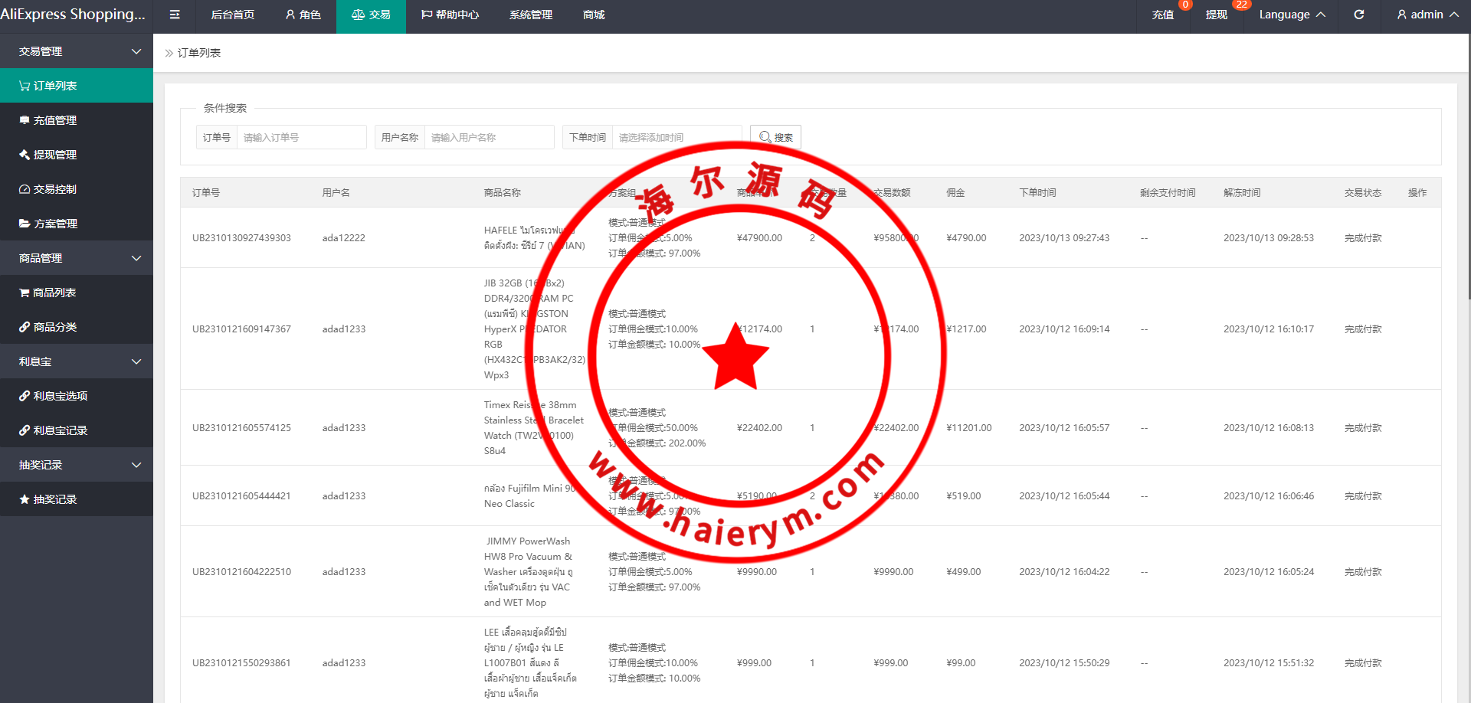This screenshot has width=1471, height=703.
Task: Switch to the 帮助中心 top tab
Action: pyautogui.click(x=450, y=15)
